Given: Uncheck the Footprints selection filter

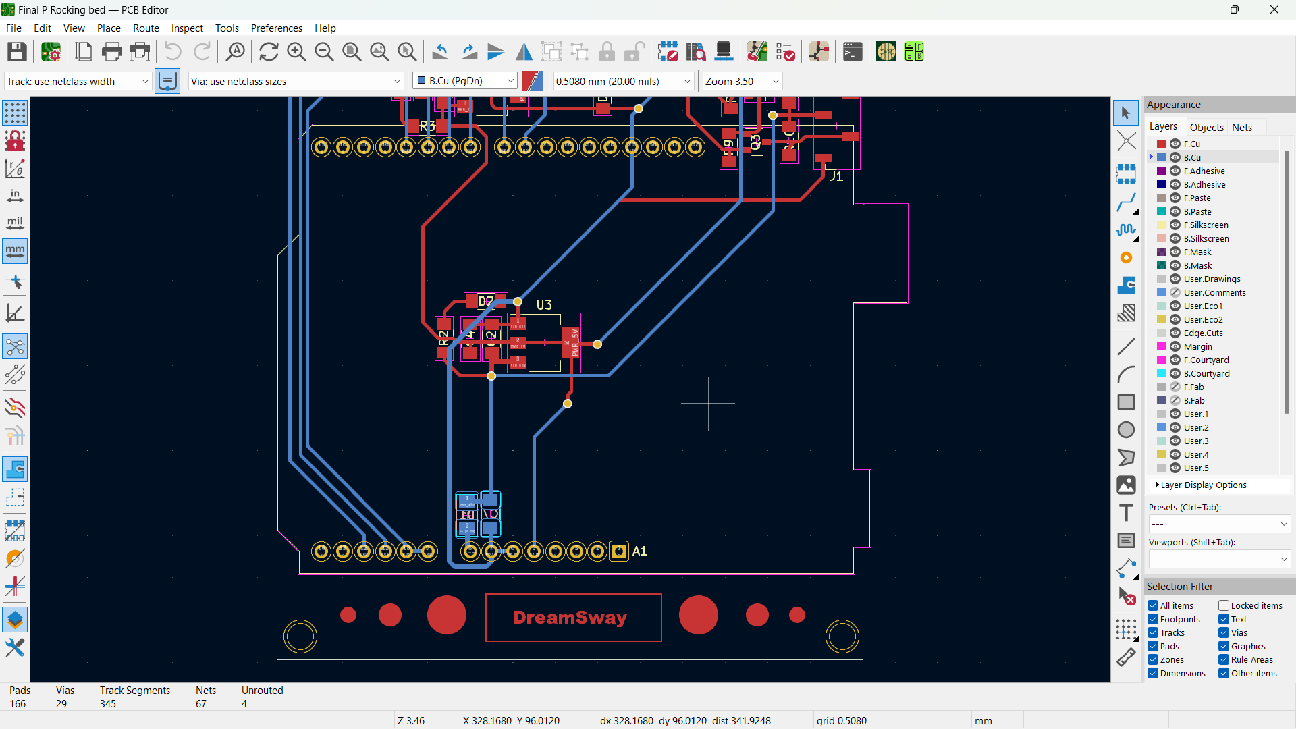Looking at the screenshot, I should click(x=1153, y=620).
